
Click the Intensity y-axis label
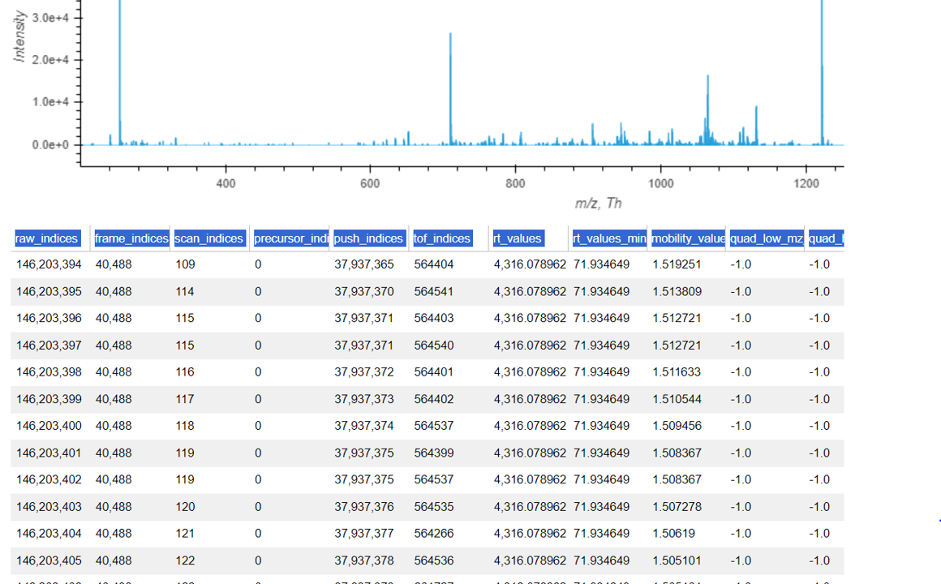pyautogui.click(x=19, y=36)
